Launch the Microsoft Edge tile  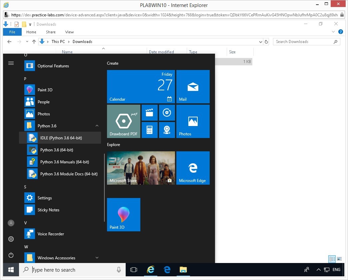(193, 168)
